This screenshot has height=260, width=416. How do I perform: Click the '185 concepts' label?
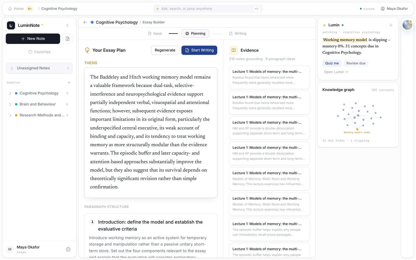coord(382,90)
